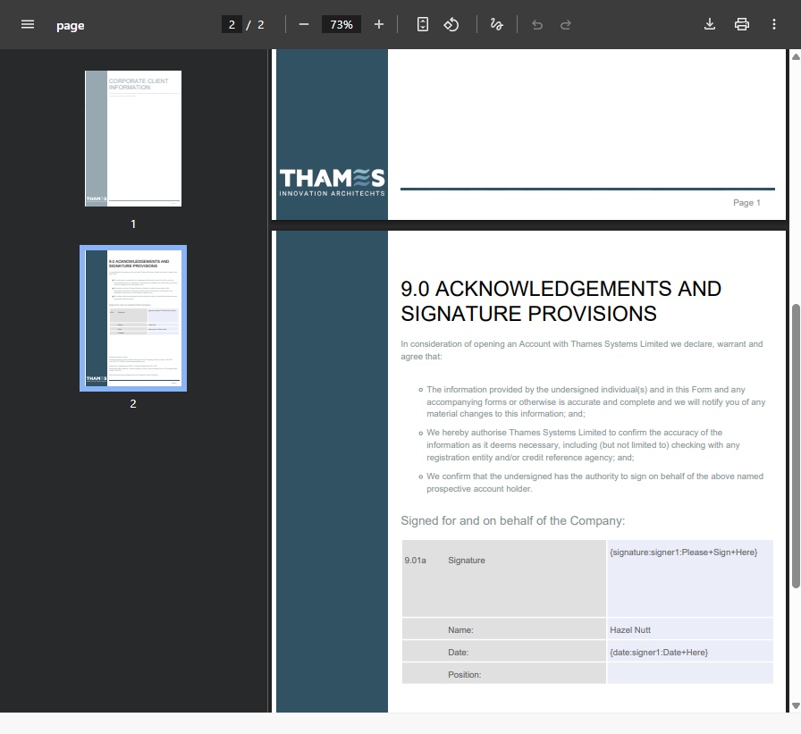
Task: Print the PDF document
Action: click(742, 24)
